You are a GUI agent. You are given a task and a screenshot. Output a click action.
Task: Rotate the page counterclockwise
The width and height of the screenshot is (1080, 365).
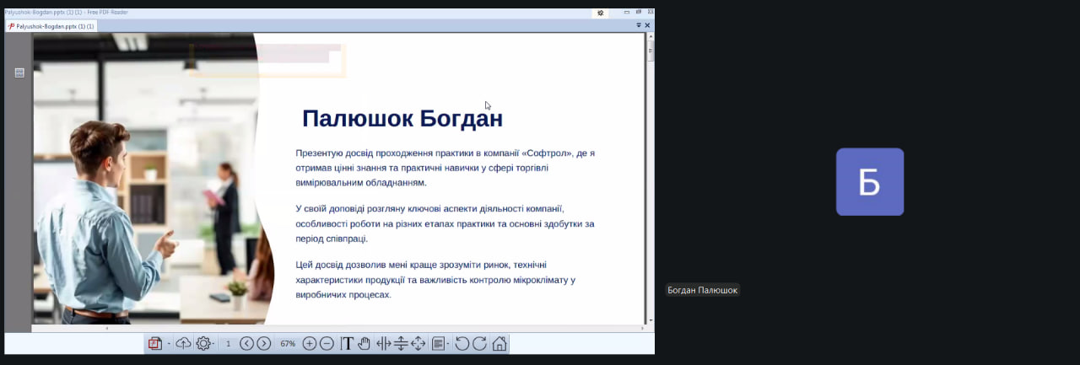click(462, 343)
